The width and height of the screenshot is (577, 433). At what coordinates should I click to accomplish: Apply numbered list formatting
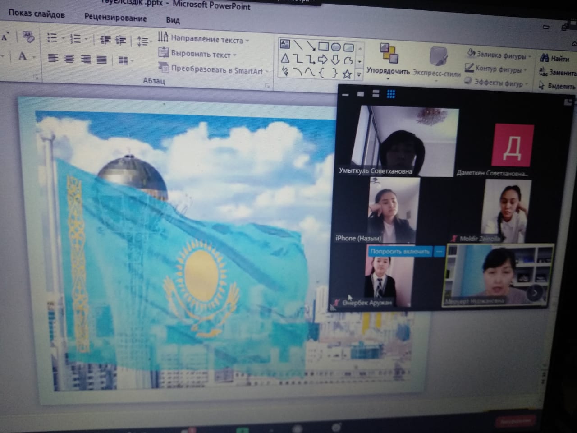[75, 39]
